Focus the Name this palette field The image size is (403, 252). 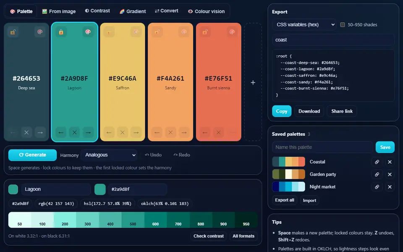point(322,147)
